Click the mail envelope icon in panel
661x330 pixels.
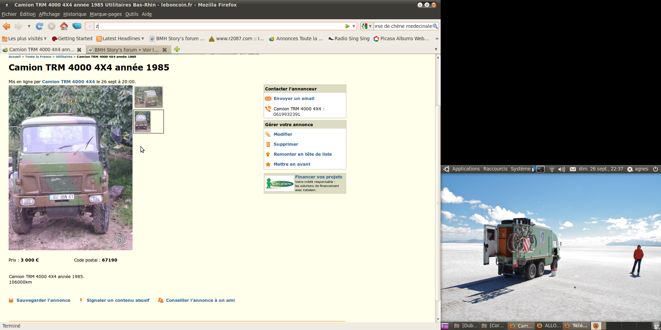[573, 169]
